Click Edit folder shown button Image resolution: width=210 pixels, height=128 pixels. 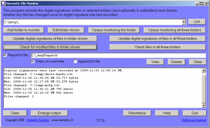64,30
